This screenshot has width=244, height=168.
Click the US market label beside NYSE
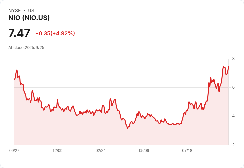point(31,11)
